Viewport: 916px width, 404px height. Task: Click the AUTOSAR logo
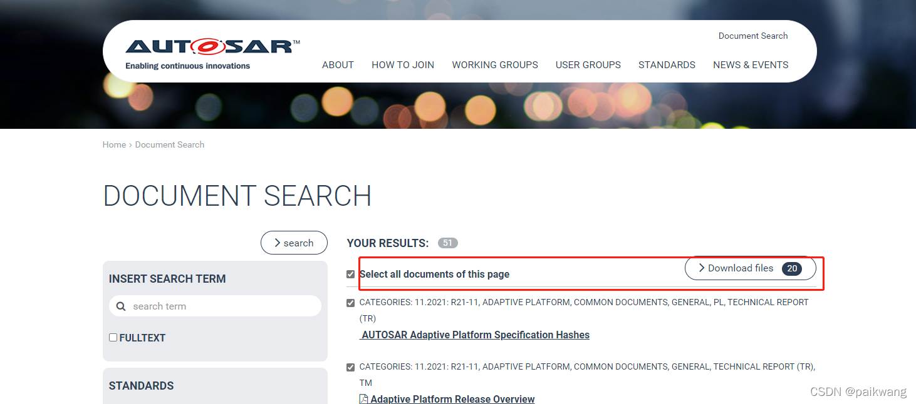[x=212, y=54]
